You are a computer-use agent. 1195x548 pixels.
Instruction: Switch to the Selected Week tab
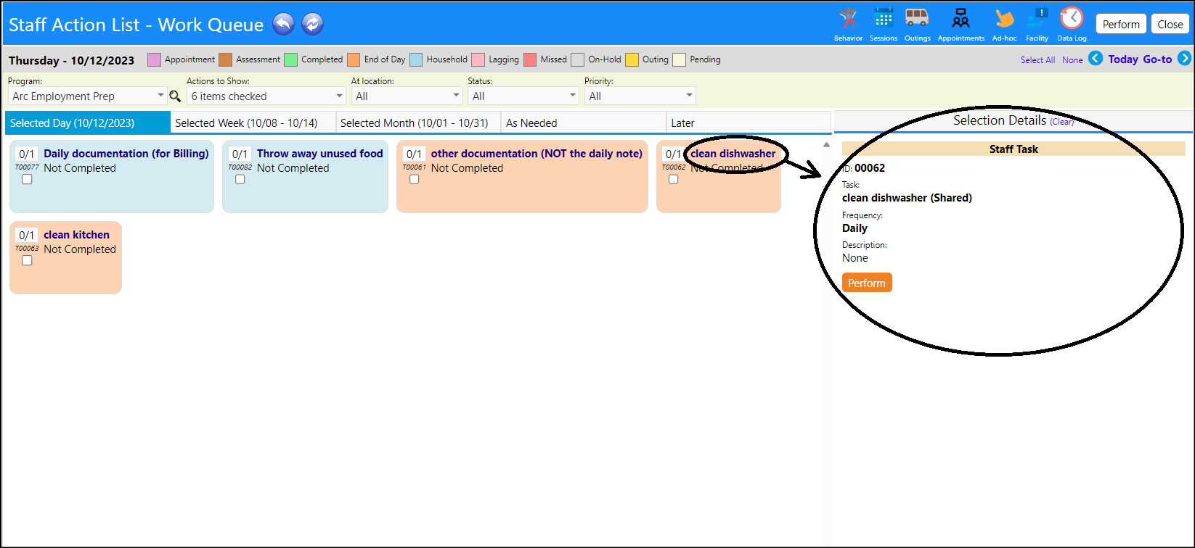coord(253,123)
